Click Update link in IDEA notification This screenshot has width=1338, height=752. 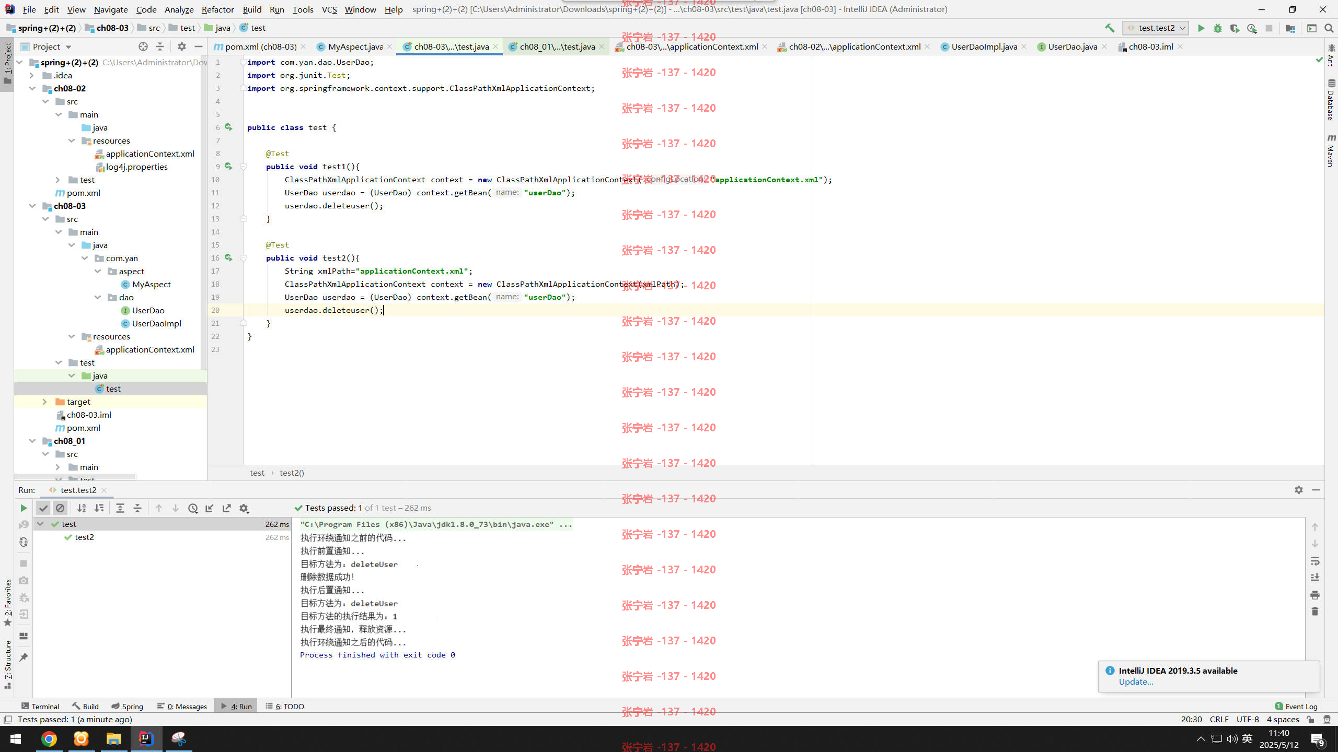(1136, 681)
